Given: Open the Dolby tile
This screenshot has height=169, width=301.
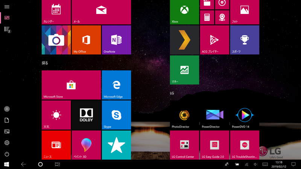Looking at the screenshot, I should coord(87,115).
